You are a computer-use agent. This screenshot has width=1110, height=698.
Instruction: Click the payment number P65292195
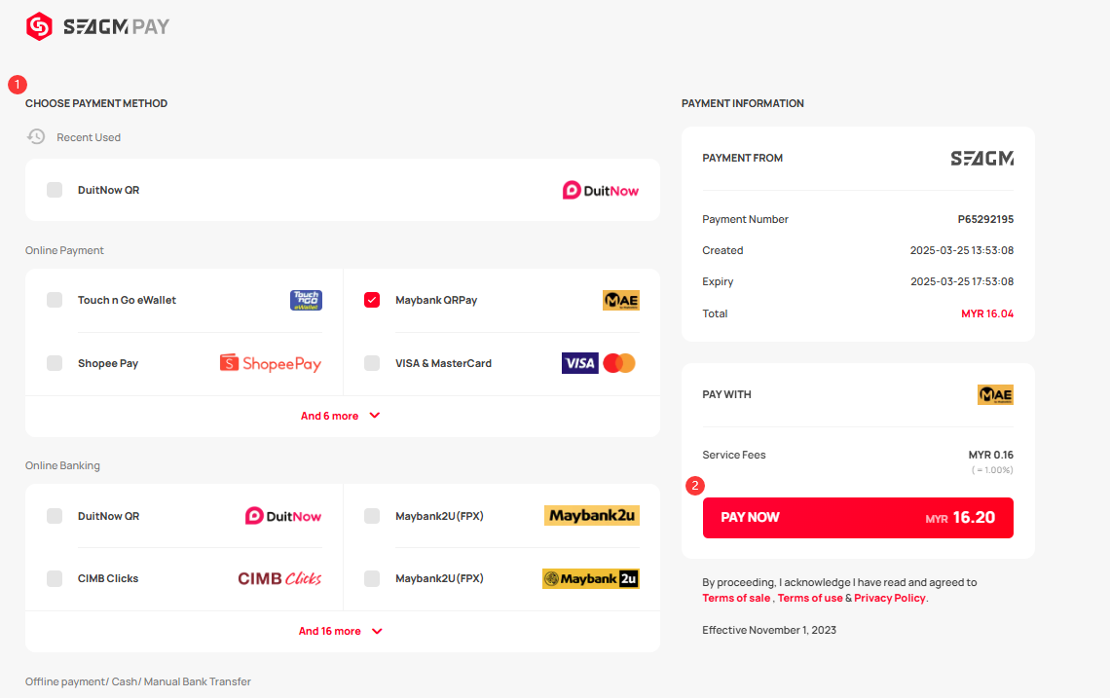[985, 219]
